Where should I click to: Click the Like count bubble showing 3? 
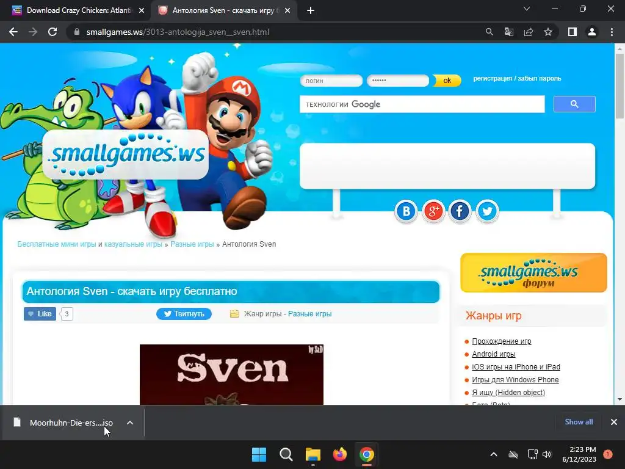(x=67, y=314)
